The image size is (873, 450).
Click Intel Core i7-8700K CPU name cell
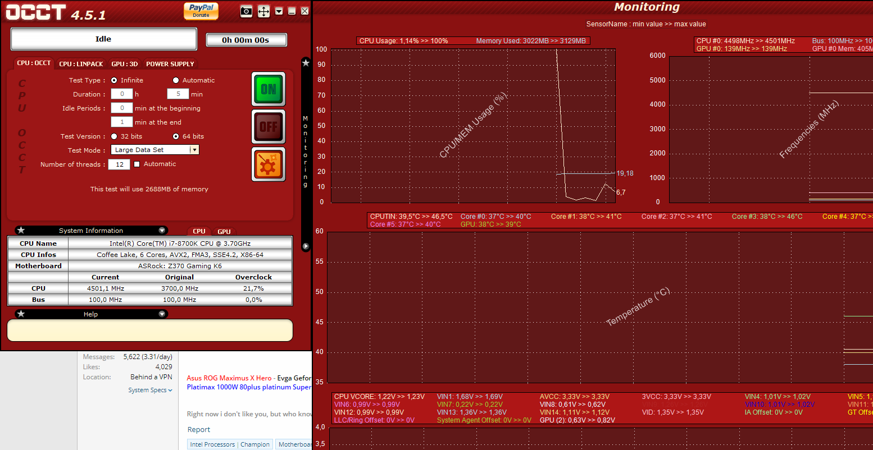click(180, 244)
